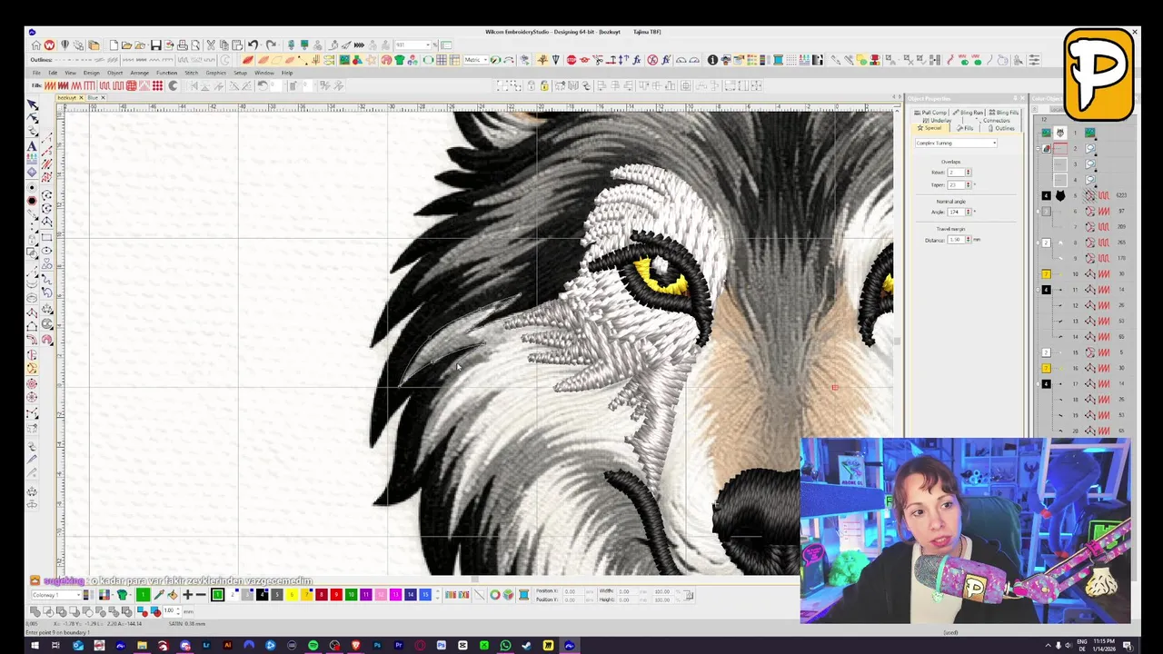This screenshot has width=1163, height=654.
Task: Select the satin fill stitch type icon
Action: pos(50,85)
